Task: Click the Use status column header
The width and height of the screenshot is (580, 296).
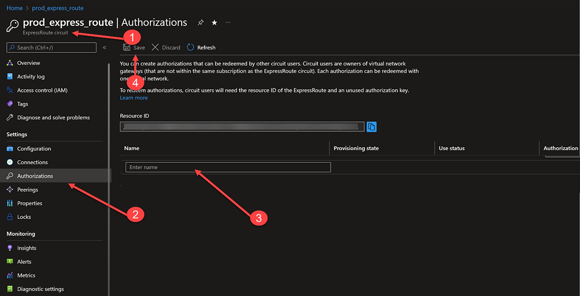Action: 452,148
